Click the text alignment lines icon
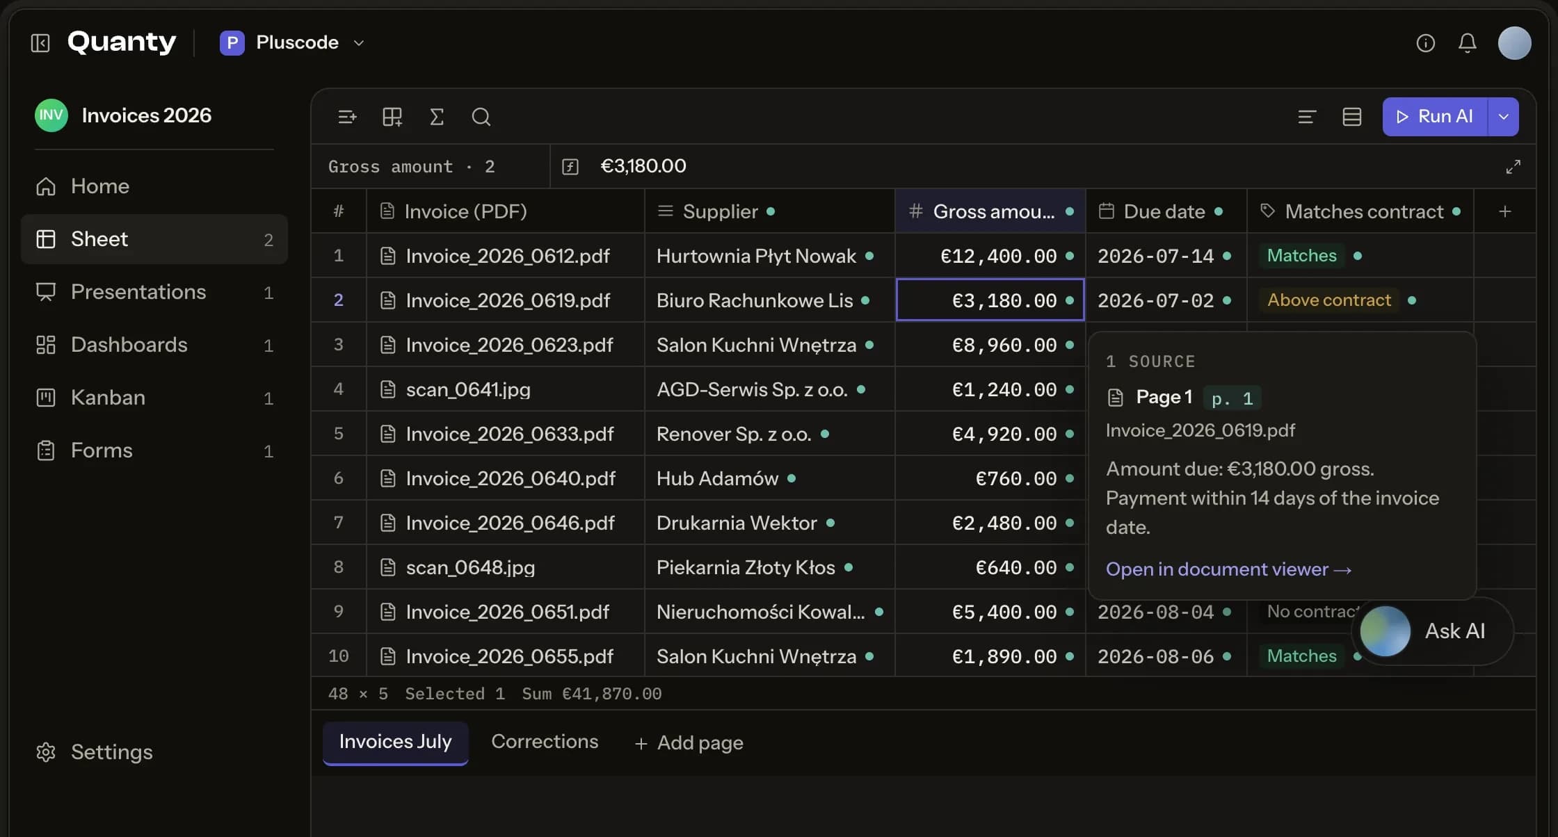 [x=1307, y=117]
